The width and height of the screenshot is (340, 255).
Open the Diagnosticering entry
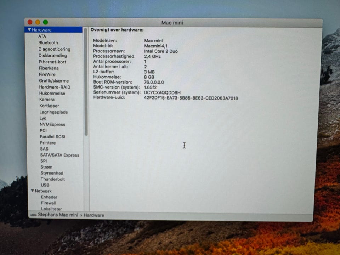click(55, 49)
